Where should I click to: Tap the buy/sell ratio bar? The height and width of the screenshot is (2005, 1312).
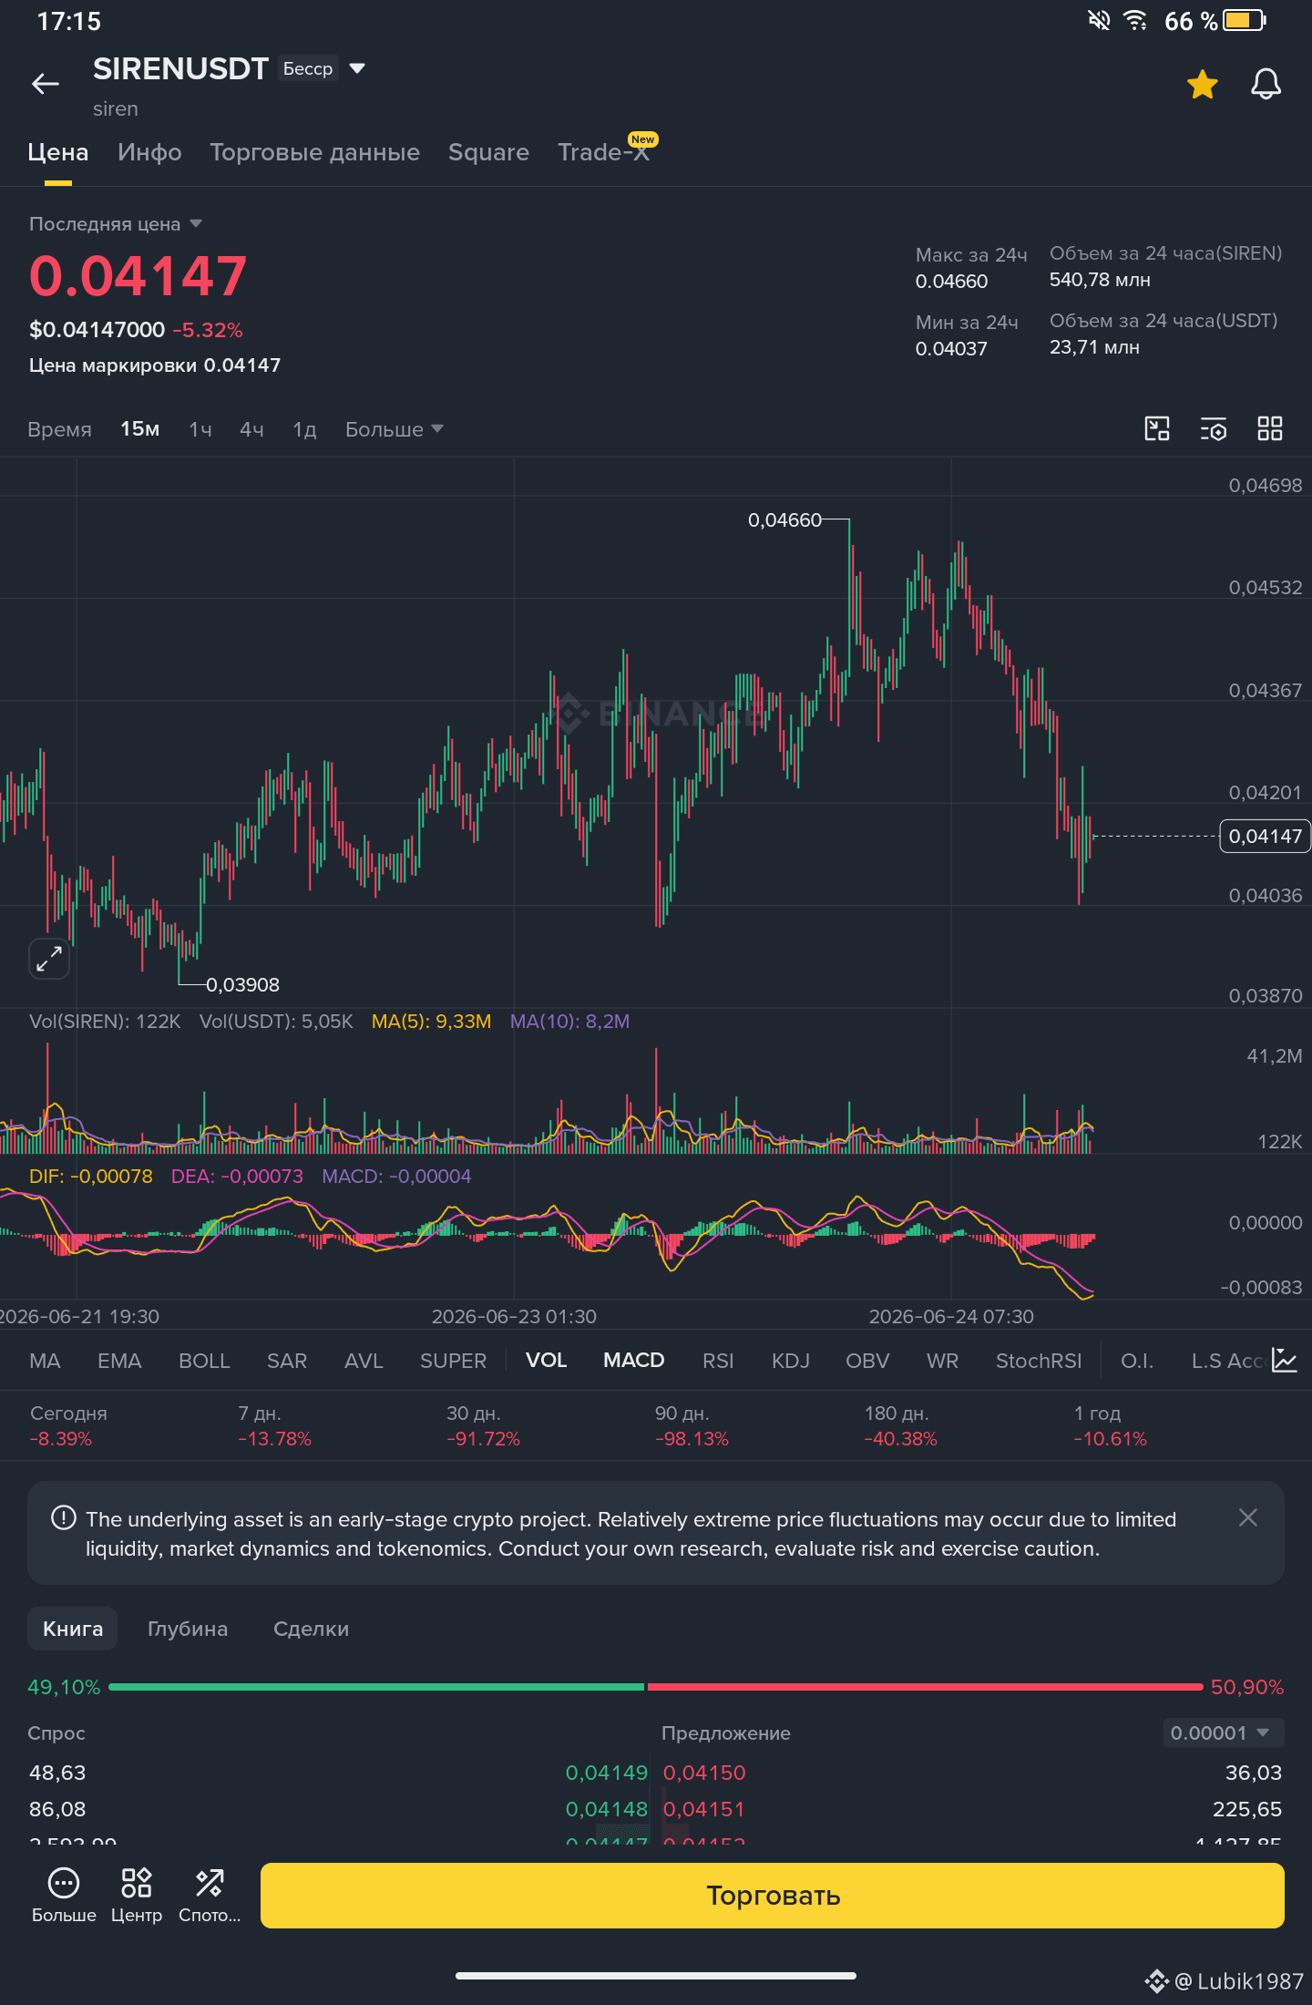(656, 1687)
